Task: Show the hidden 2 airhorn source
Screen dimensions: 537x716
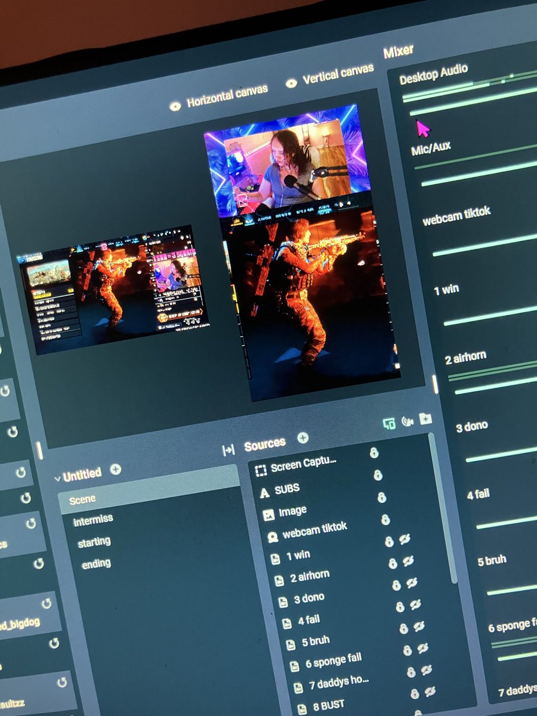Action: pos(408,561)
